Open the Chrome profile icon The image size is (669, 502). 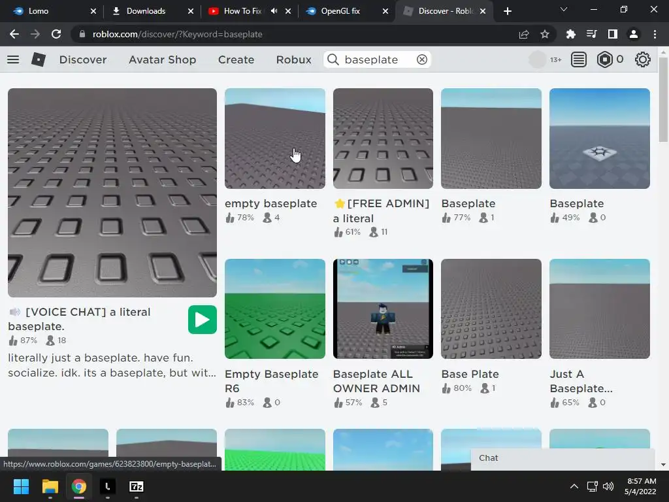click(634, 34)
